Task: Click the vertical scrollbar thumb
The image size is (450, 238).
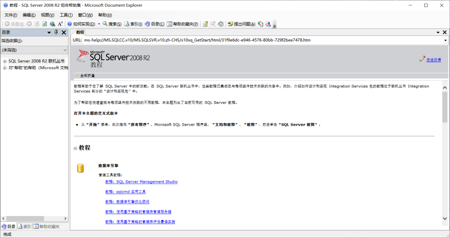Action: (445, 107)
